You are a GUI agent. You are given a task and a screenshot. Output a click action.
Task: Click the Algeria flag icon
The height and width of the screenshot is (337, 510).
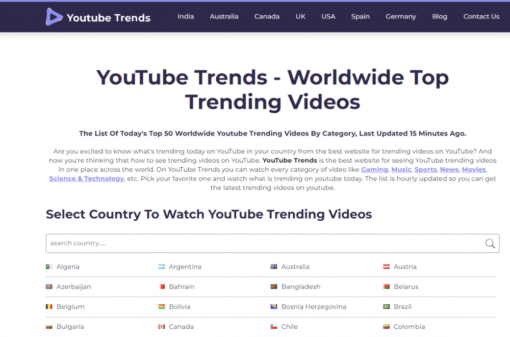click(49, 266)
